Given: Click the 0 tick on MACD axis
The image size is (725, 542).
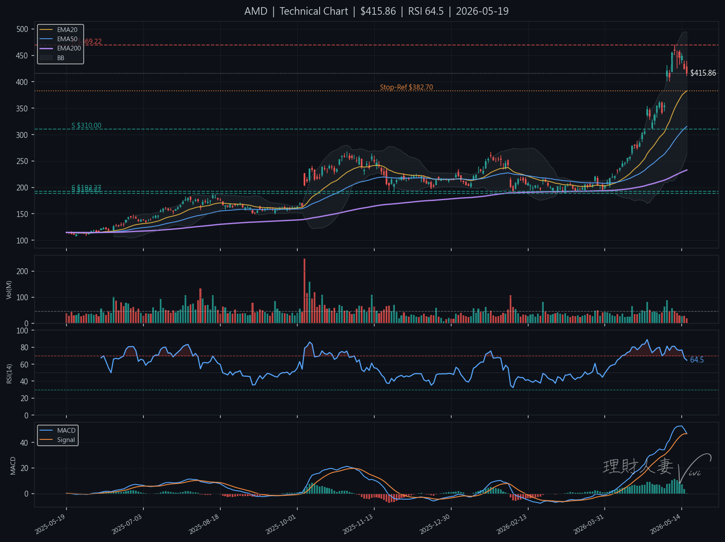Looking at the screenshot, I should pos(26,494).
